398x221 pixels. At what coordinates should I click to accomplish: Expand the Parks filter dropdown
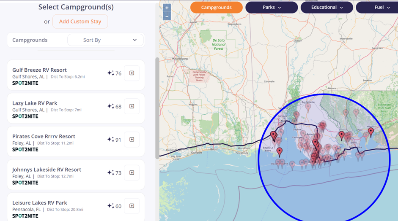(x=272, y=7)
